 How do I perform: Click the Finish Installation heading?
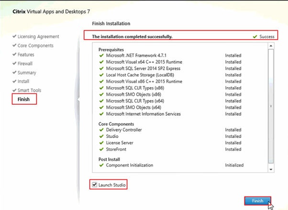click(x=111, y=23)
